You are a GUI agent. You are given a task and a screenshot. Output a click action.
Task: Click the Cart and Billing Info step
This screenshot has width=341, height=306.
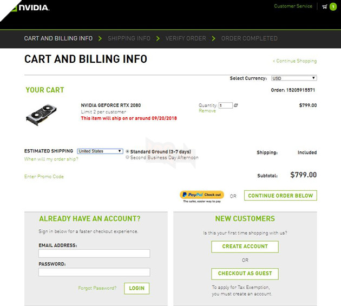coord(58,38)
